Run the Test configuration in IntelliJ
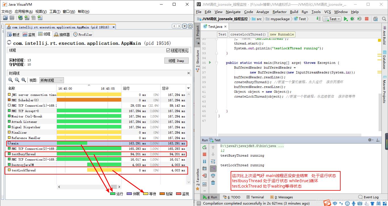Screen dimensions: 388x206 346,19
